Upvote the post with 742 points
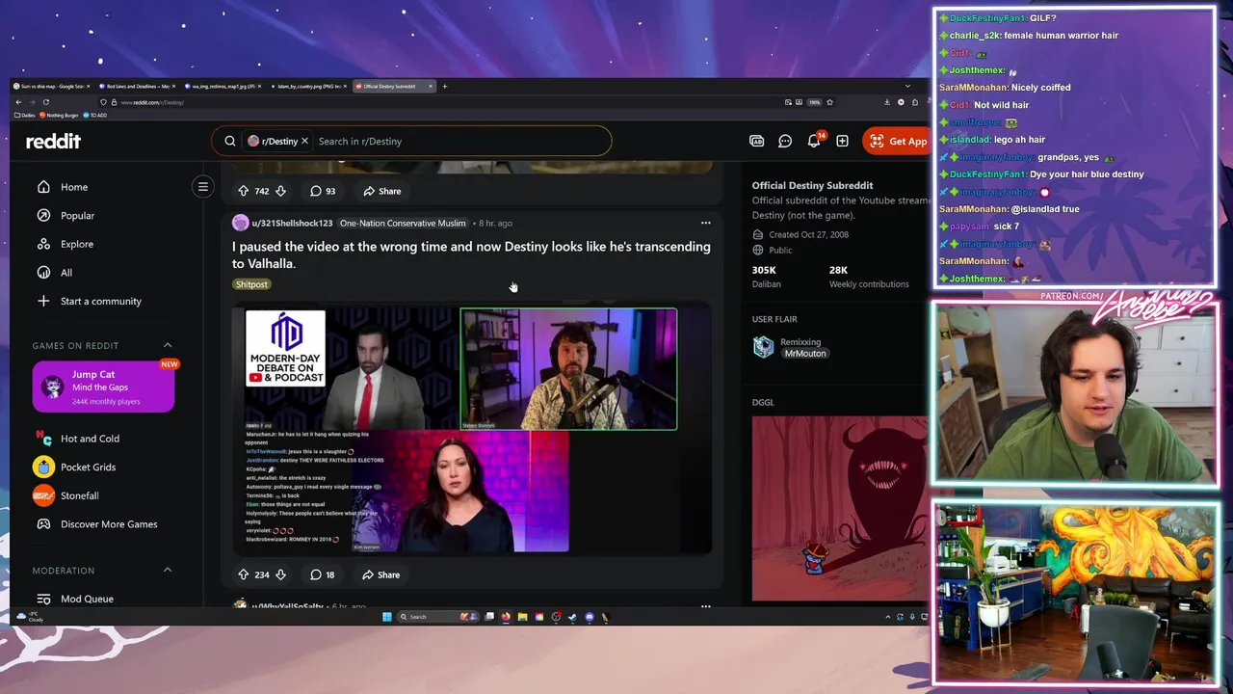 pyautogui.click(x=243, y=191)
